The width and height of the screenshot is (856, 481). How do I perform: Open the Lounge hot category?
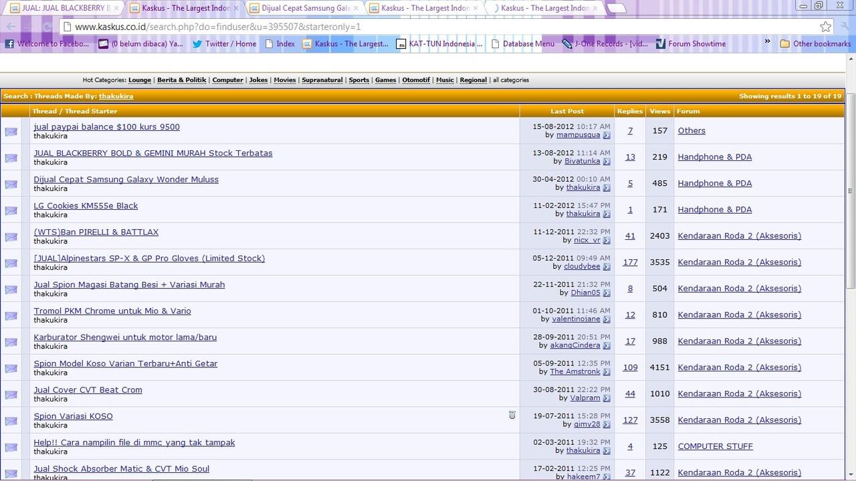coord(140,80)
